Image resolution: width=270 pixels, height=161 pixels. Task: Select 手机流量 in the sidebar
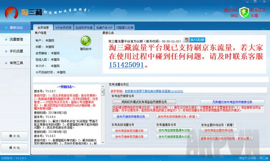point(15,51)
